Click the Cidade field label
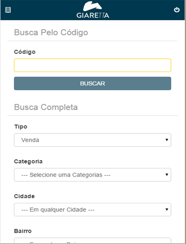 (24, 196)
